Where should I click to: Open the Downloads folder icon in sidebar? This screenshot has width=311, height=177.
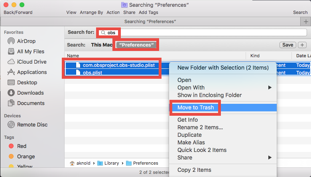[11, 93]
